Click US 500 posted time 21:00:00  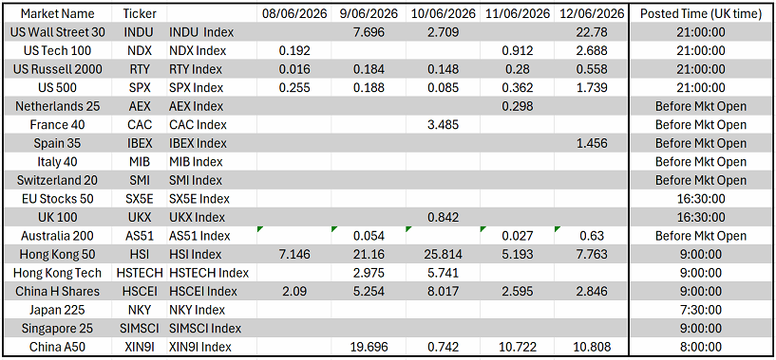coord(701,88)
